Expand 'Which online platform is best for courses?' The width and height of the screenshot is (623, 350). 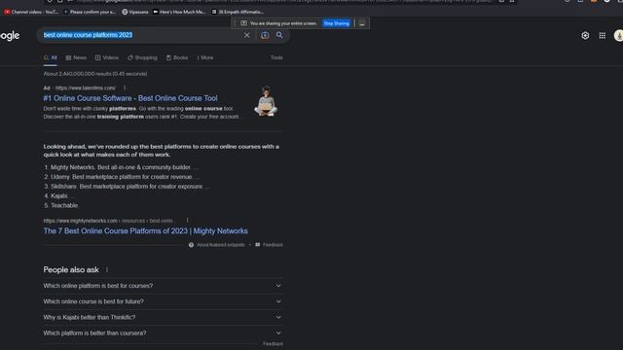tap(163, 286)
